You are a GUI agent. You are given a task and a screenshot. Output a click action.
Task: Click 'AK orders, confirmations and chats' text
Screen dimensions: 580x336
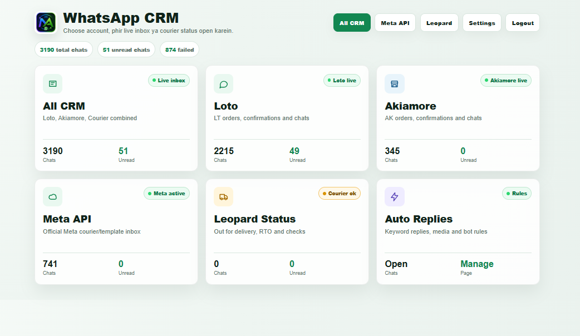tap(433, 118)
